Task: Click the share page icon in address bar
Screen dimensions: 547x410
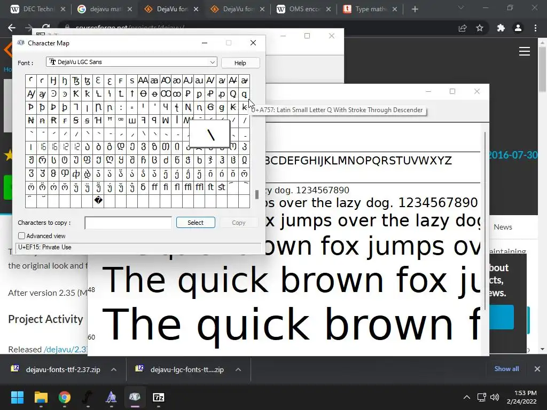Action: coord(463,28)
